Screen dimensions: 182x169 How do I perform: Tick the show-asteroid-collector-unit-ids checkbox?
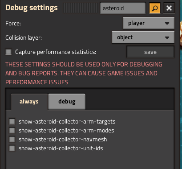pyautogui.click(x=12, y=148)
